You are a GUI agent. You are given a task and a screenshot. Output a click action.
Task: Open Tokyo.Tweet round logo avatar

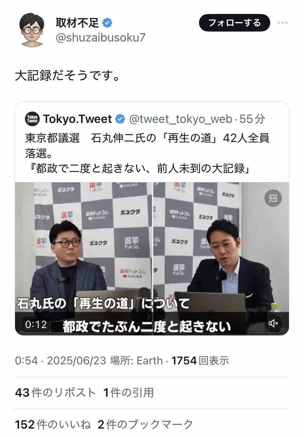pos(32,119)
